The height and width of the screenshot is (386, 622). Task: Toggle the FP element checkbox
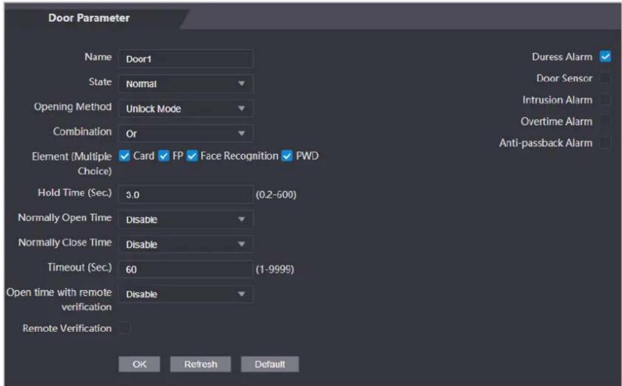point(164,156)
